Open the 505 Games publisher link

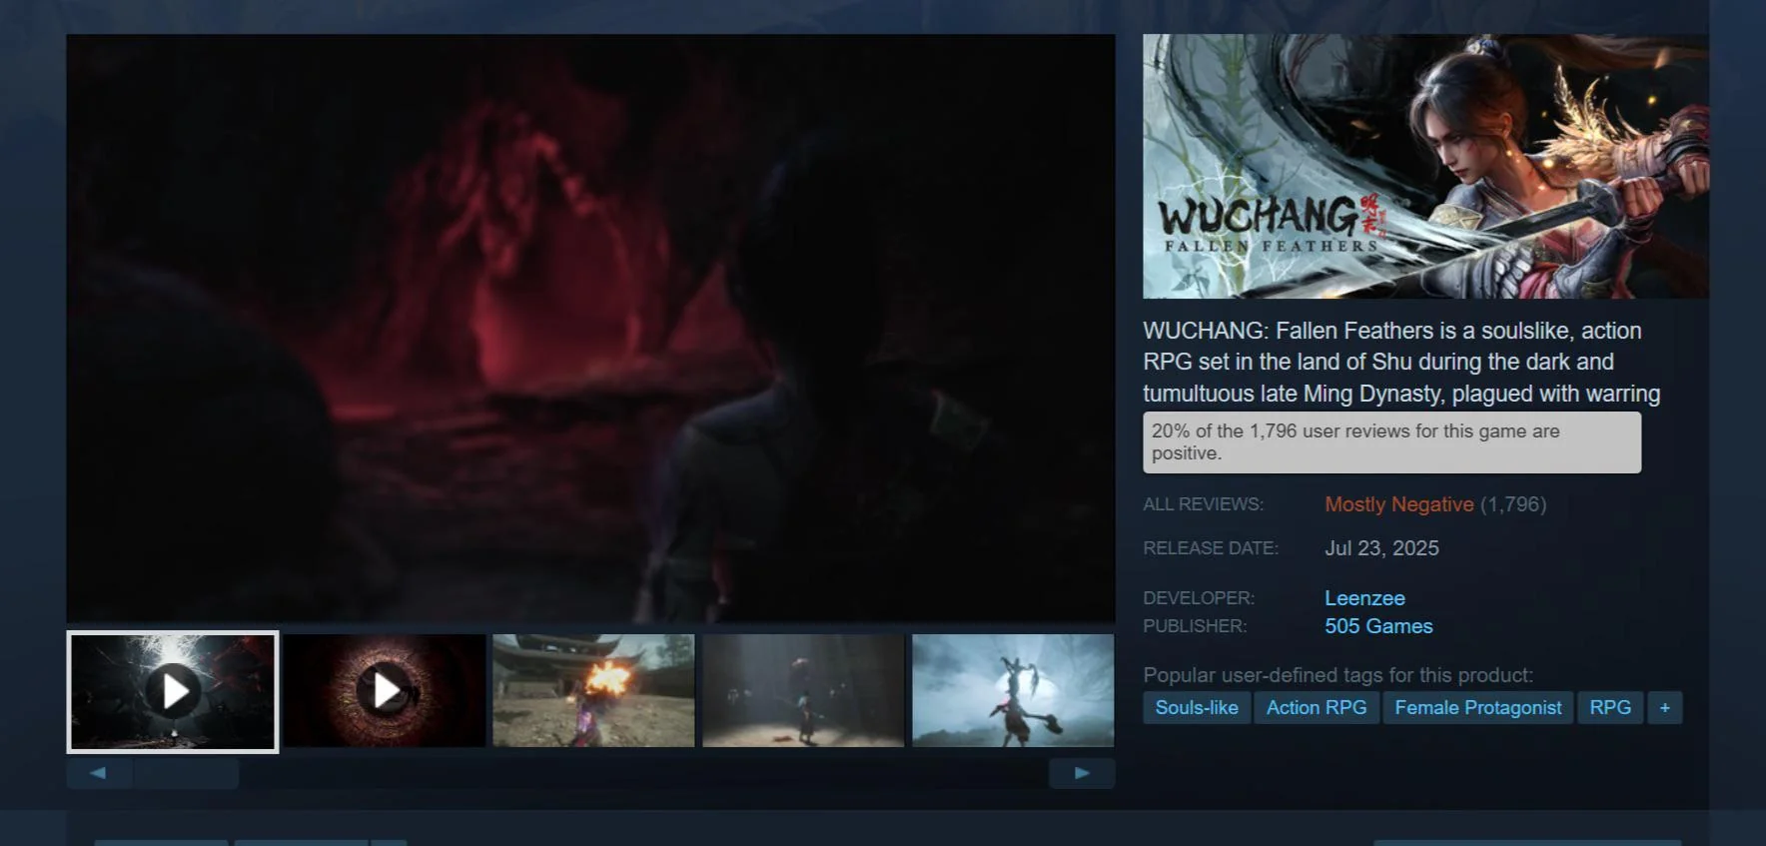[1378, 626]
